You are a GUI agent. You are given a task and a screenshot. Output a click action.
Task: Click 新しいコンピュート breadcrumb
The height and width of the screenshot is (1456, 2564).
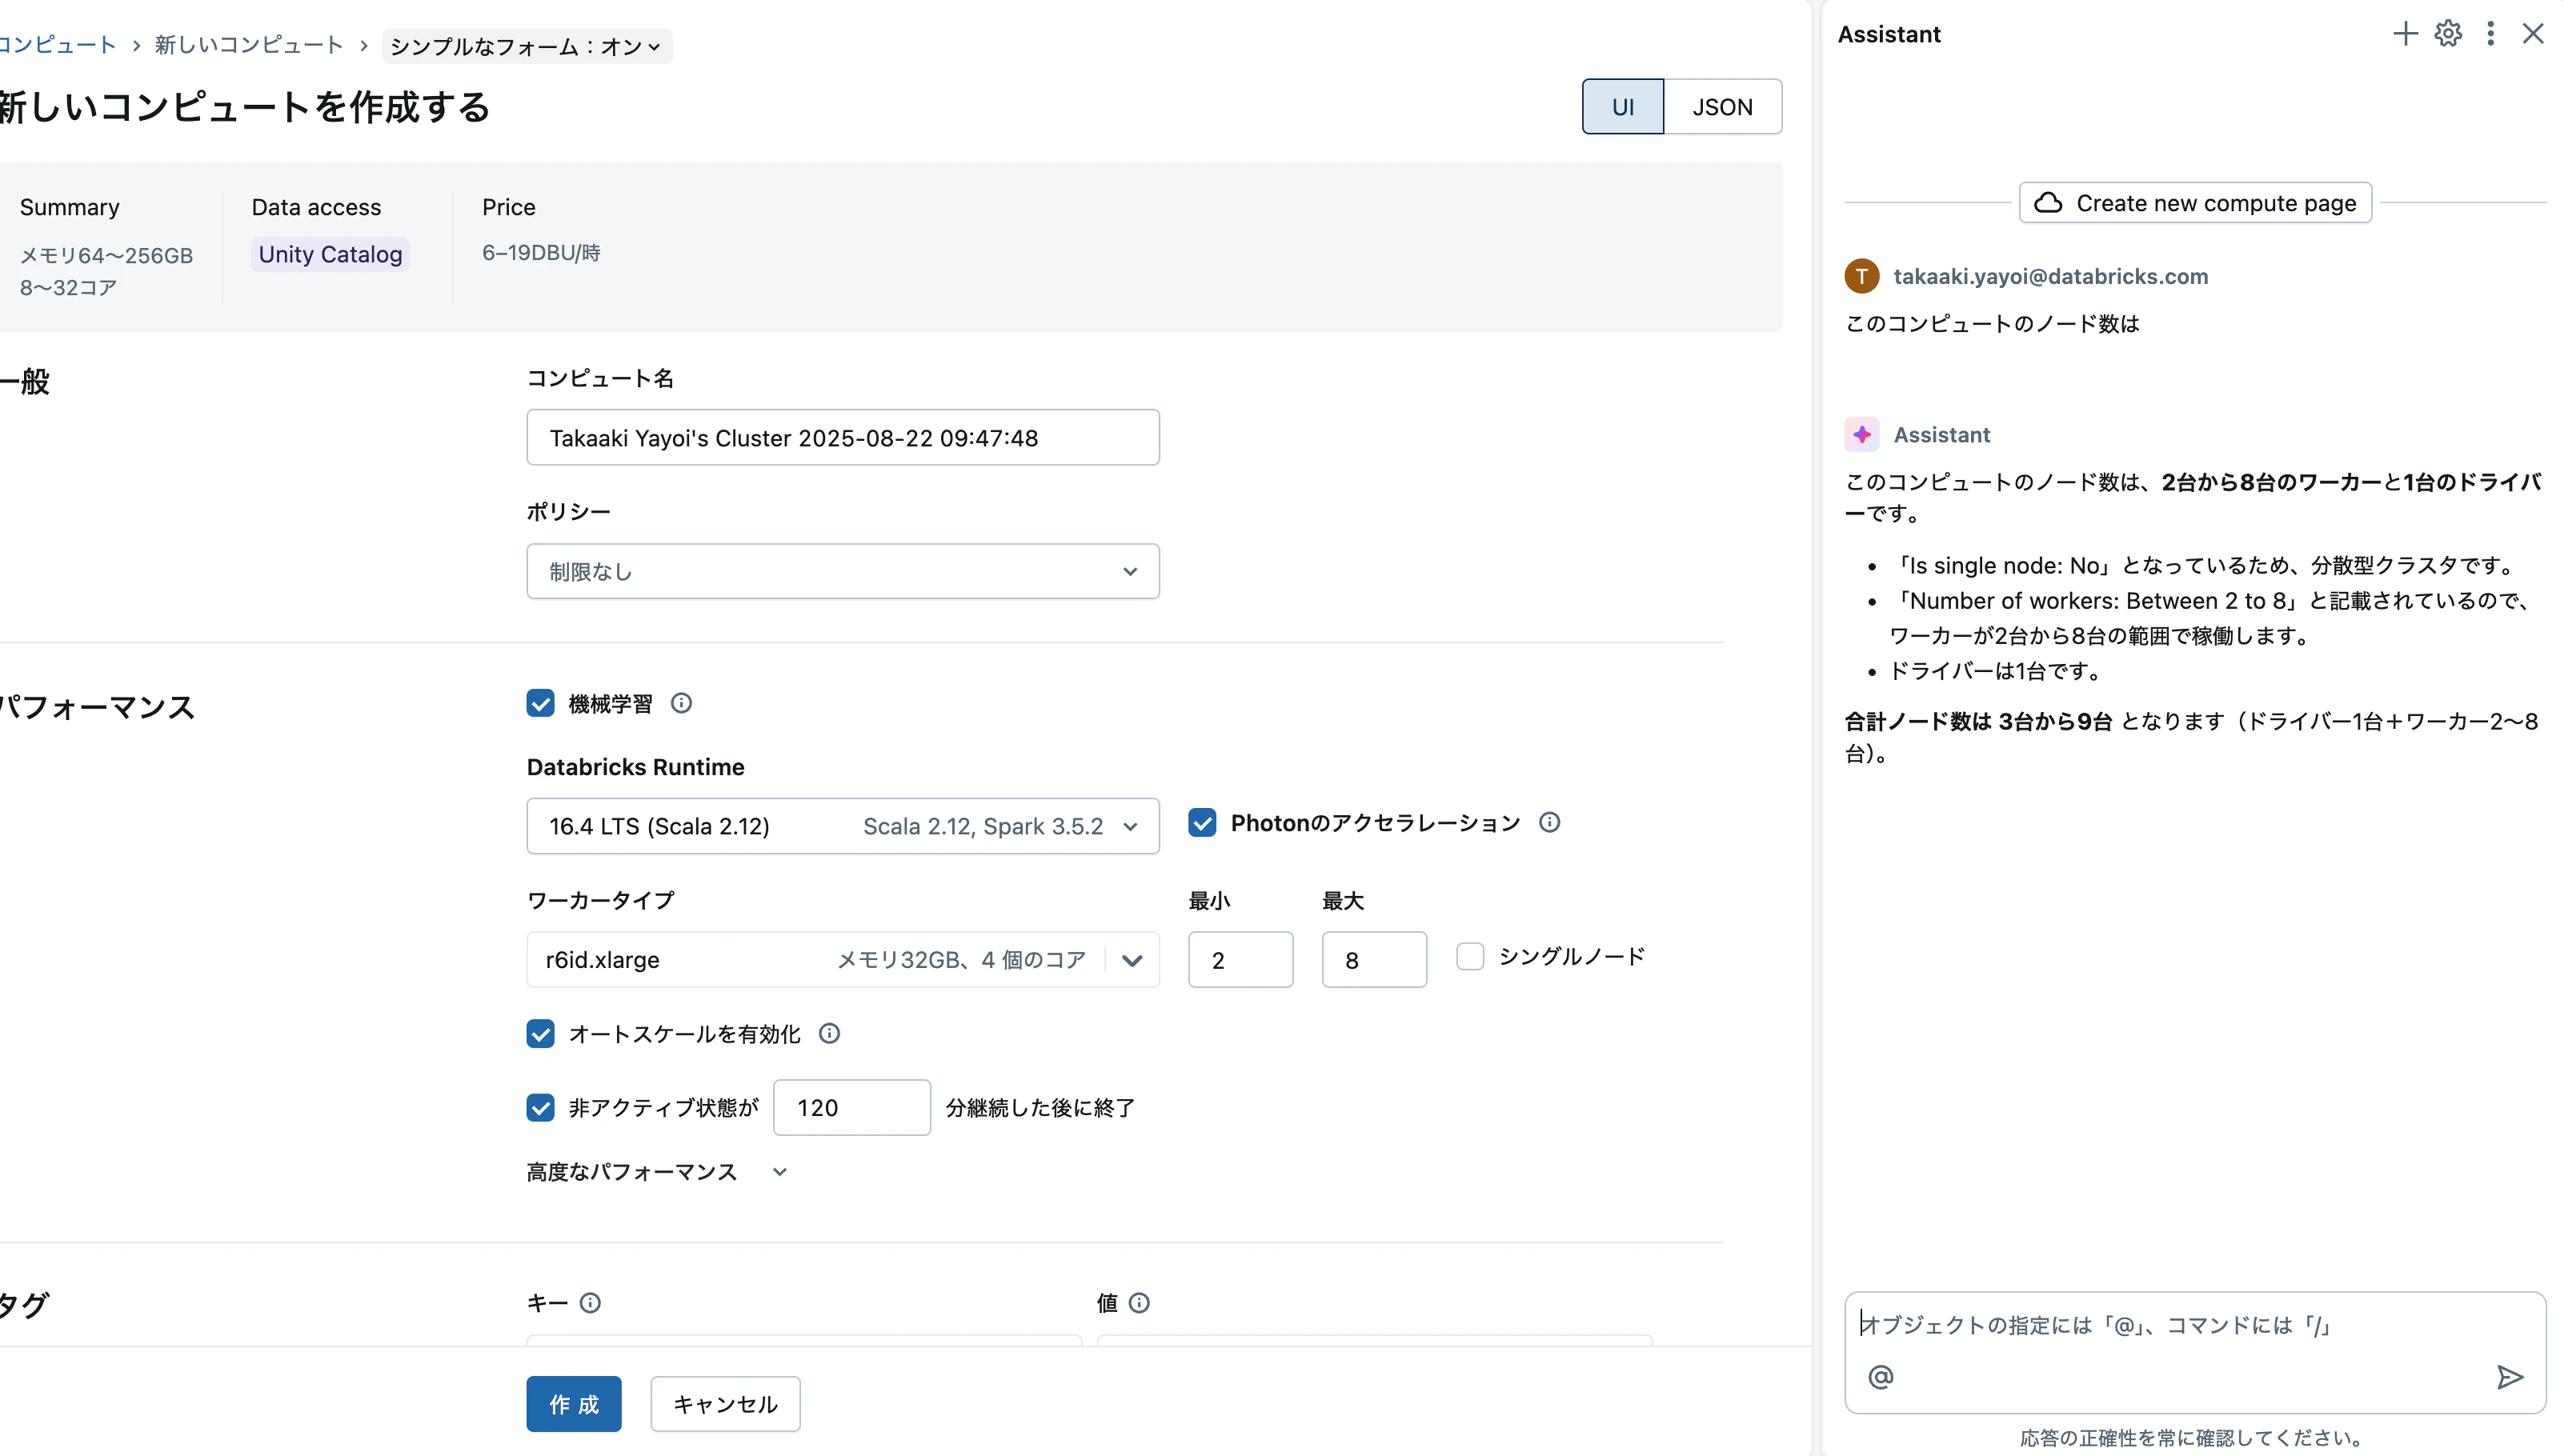click(x=249, y=45)
